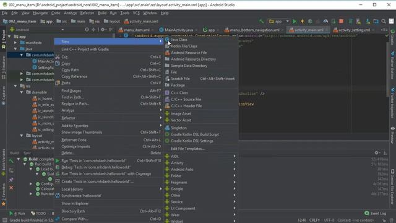
Task: Open the Build panel settings gear
Action: (377, 153)
